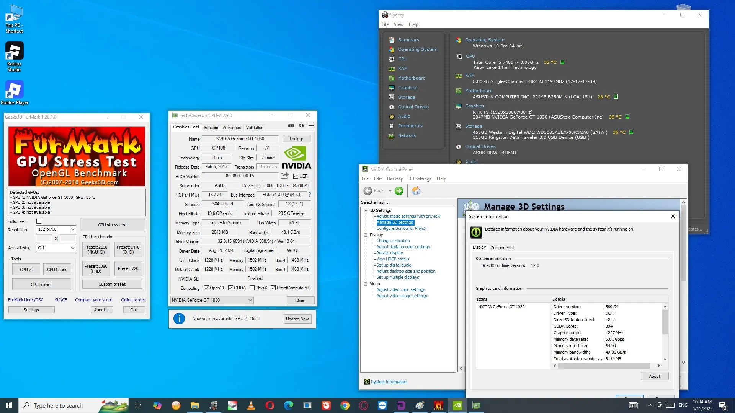The width and height of the screenshot is (735, 413).
Task: Toggle the UEFI checkbox in GPU-Z
Action: click(x=296, y=176)
